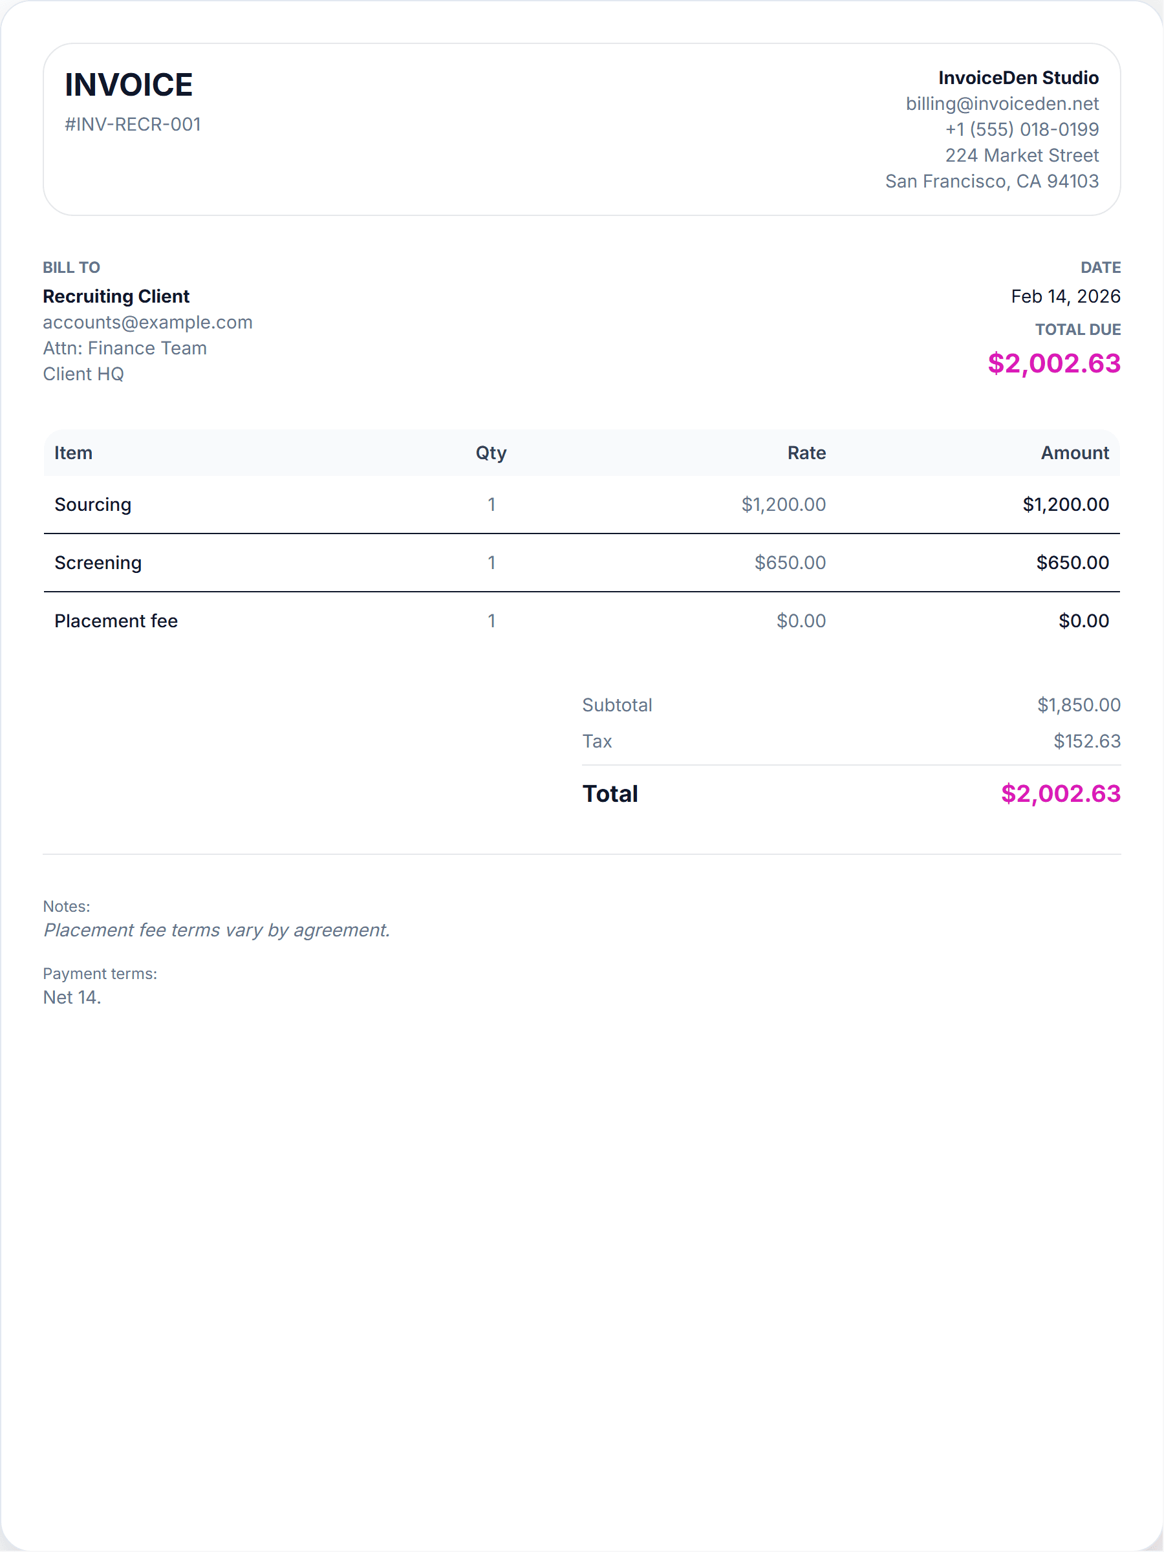Select the Screening line item
The width and height of the screenshot is (1164, 1552).
pyautogui.click(x=98, y=563)
